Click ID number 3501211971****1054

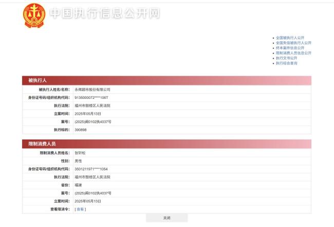click(91, 169)
